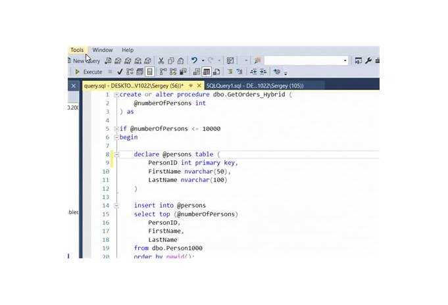This screenshot has height=305, width=448.
Task: Pin the query.sql tab
Action: coord(191,85)
